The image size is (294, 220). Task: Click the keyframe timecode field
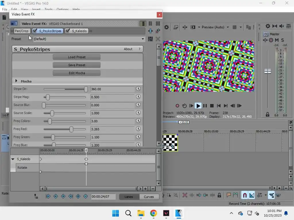[103, 197]
